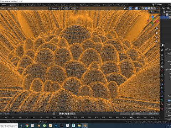Open the Object Data properties tab
This screenshot has width=171, height=128.
[162, 100]
